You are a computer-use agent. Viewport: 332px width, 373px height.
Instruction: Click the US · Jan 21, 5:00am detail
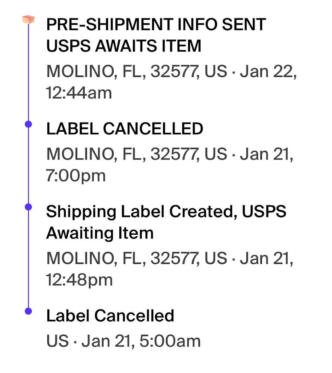click(x=123, y=341)
